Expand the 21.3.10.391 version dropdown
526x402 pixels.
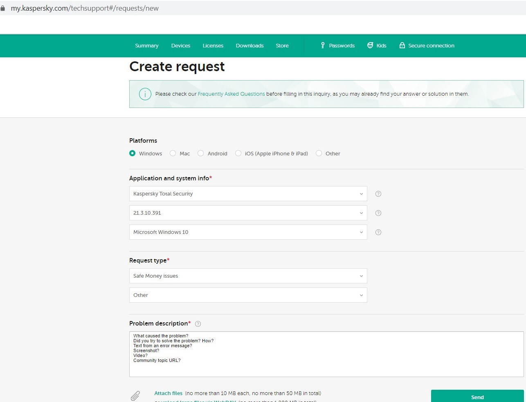(x=248, y=213)
